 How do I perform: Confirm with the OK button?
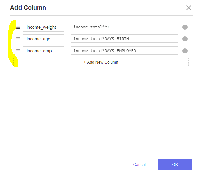point(175,165)
